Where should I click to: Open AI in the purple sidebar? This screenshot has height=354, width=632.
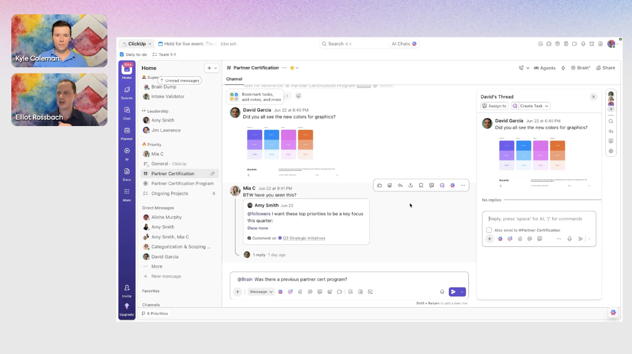[127, 154]
